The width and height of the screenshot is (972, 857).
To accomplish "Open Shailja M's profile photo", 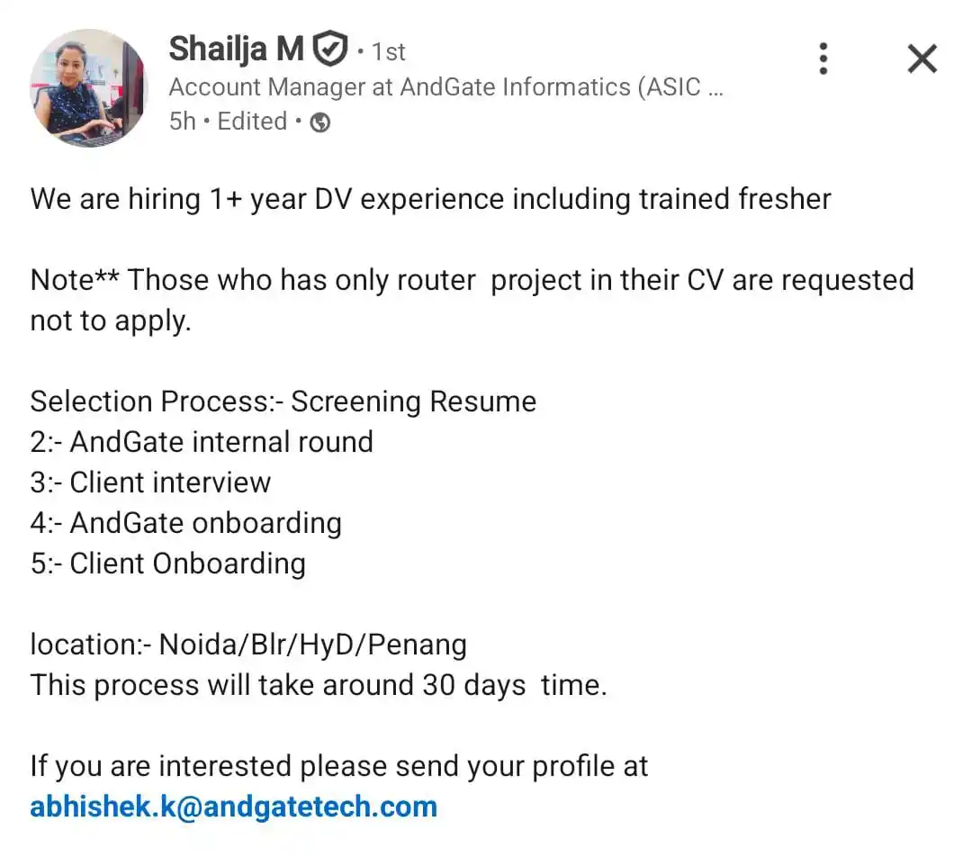I will [88, 88].
